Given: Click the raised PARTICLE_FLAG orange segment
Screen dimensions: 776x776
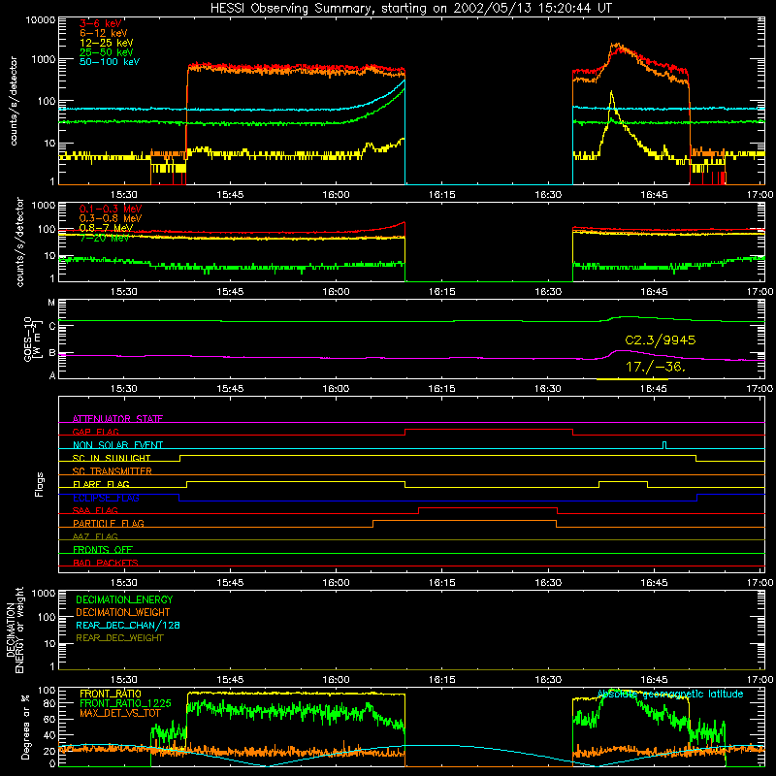Looking at the screenshot, I should (465, 521).
